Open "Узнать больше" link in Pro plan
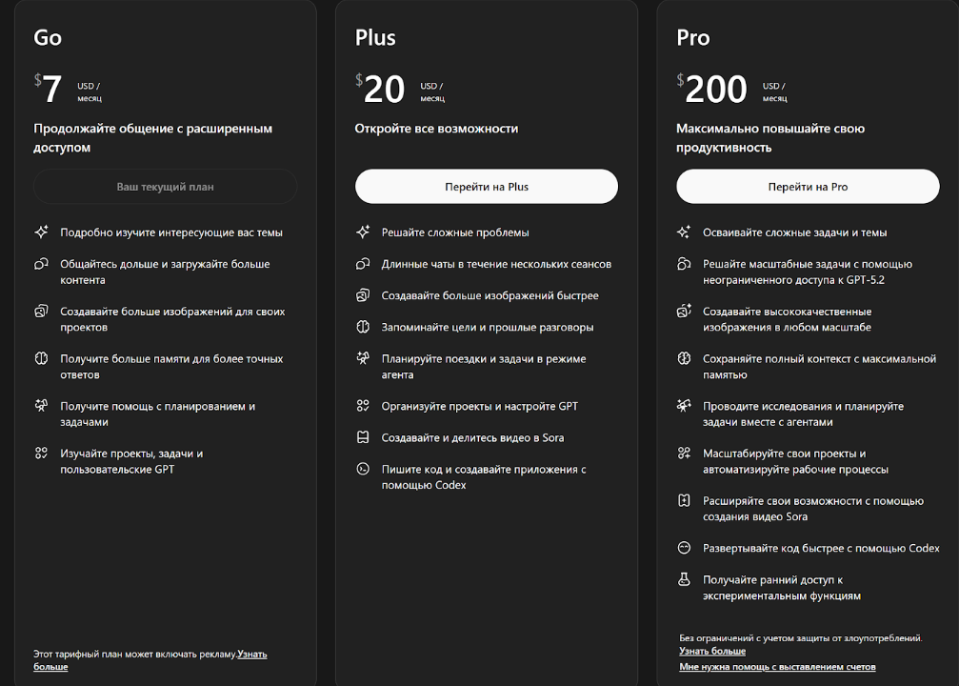Screen dimensions: 959x686 [x=711, y=651]
